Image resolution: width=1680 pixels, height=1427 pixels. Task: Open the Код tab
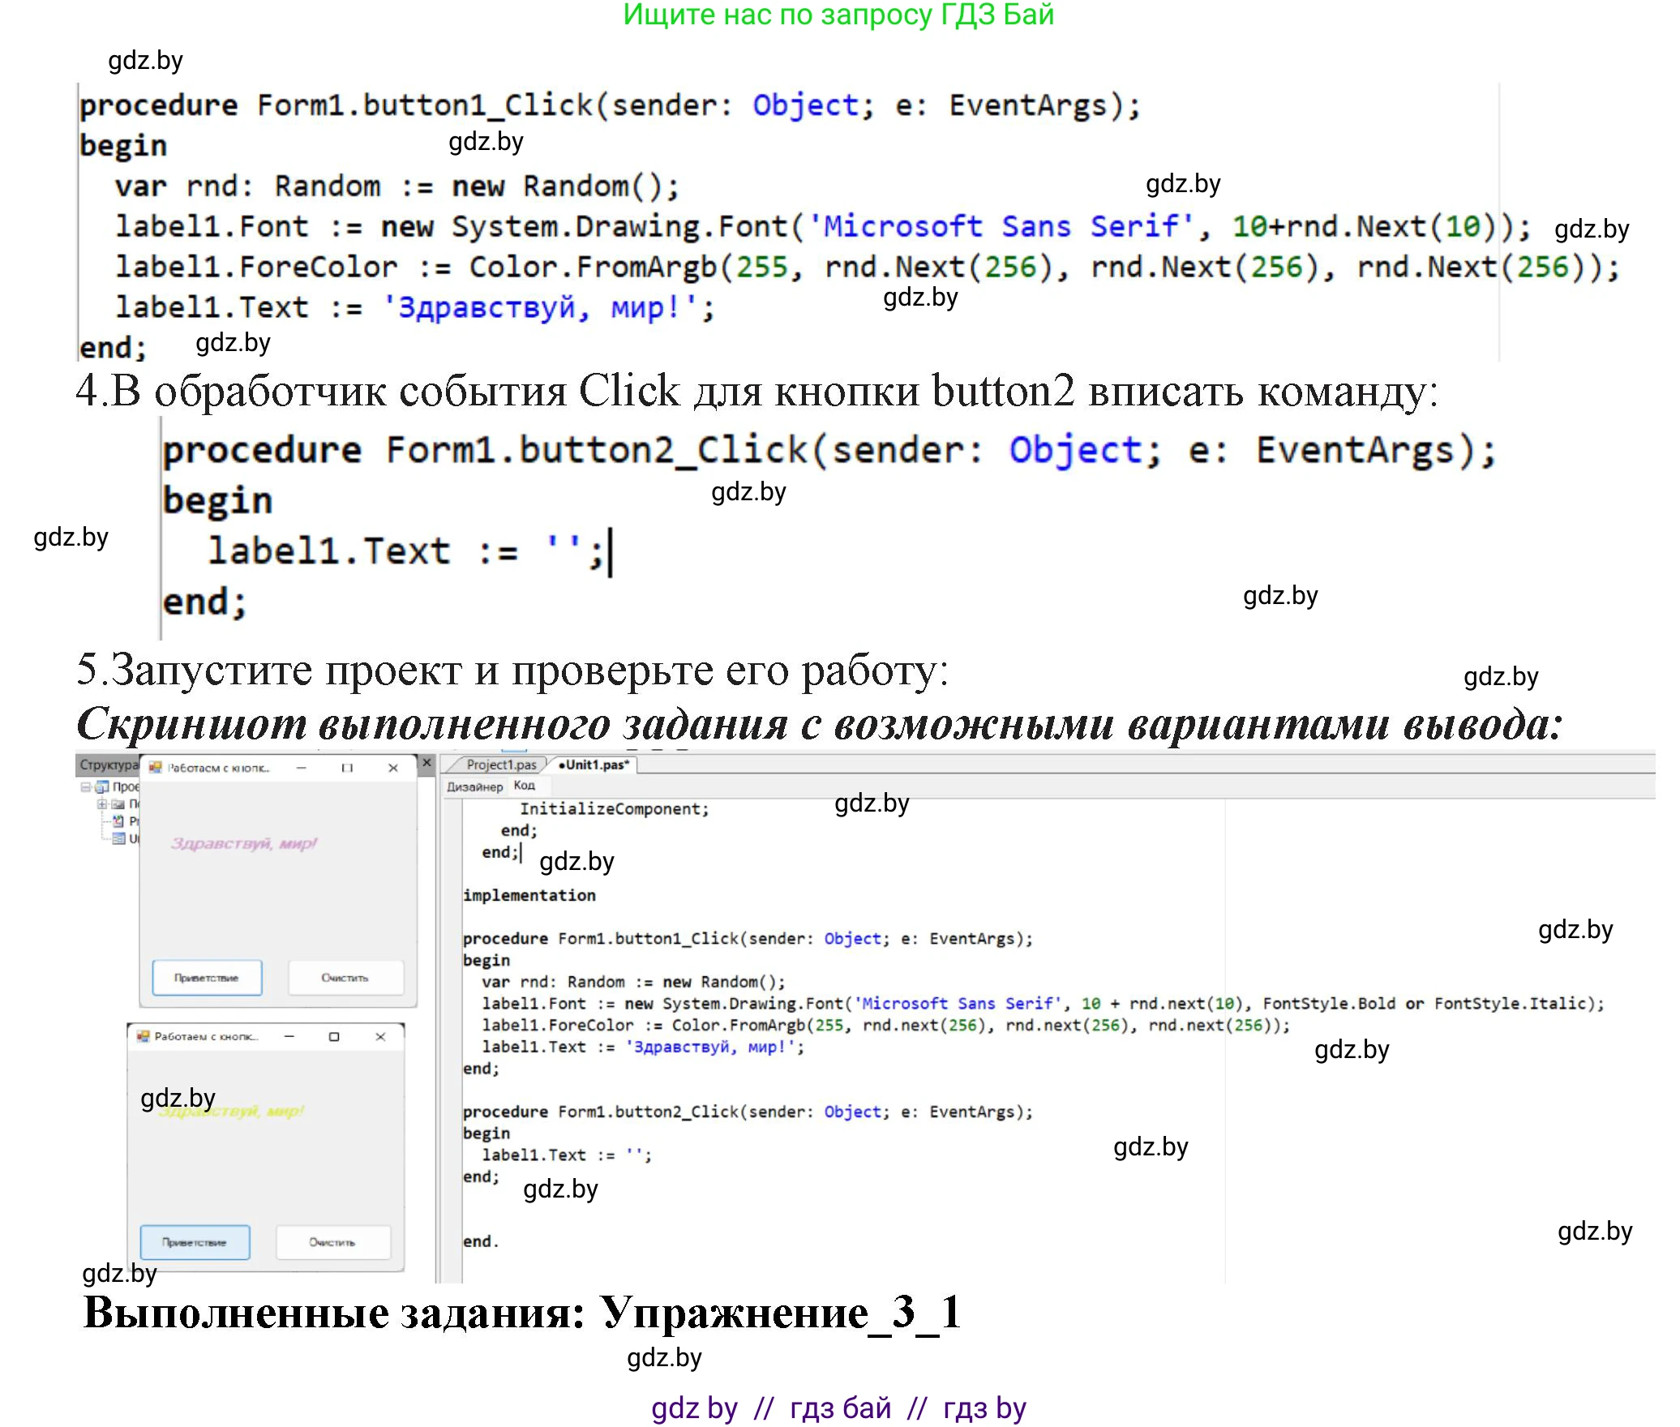click(x=525, y=785)
